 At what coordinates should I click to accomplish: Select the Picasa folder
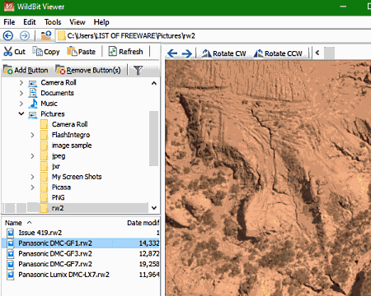[x=61, y=187]
